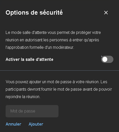Image resolution: width=119 pixels, height=132 pixels.
Task: Click the empty right side of the password box
Action: [48, 111]
